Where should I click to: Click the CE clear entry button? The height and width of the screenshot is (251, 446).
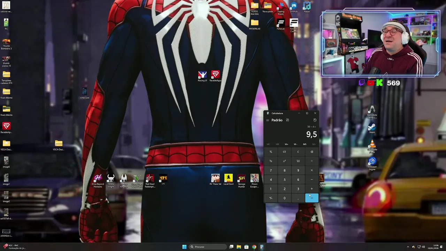pyautogui.click(x=284, y=152)
